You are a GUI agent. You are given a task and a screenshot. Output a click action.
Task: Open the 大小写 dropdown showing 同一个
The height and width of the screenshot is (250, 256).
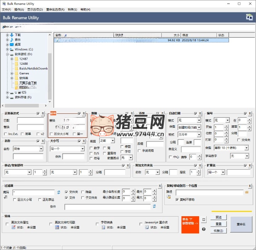pos(67,149)
